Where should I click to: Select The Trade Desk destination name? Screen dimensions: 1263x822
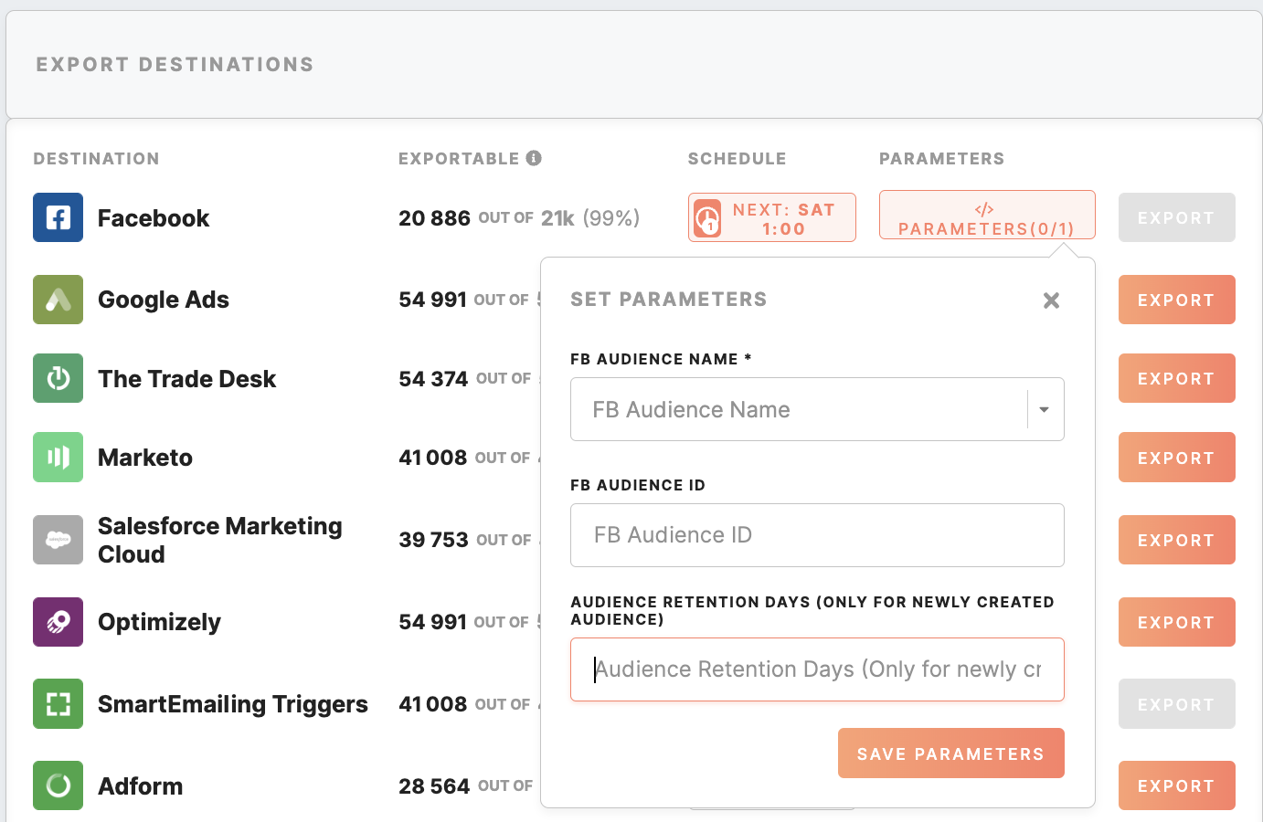pyautogui.click(x=187, y=379)
